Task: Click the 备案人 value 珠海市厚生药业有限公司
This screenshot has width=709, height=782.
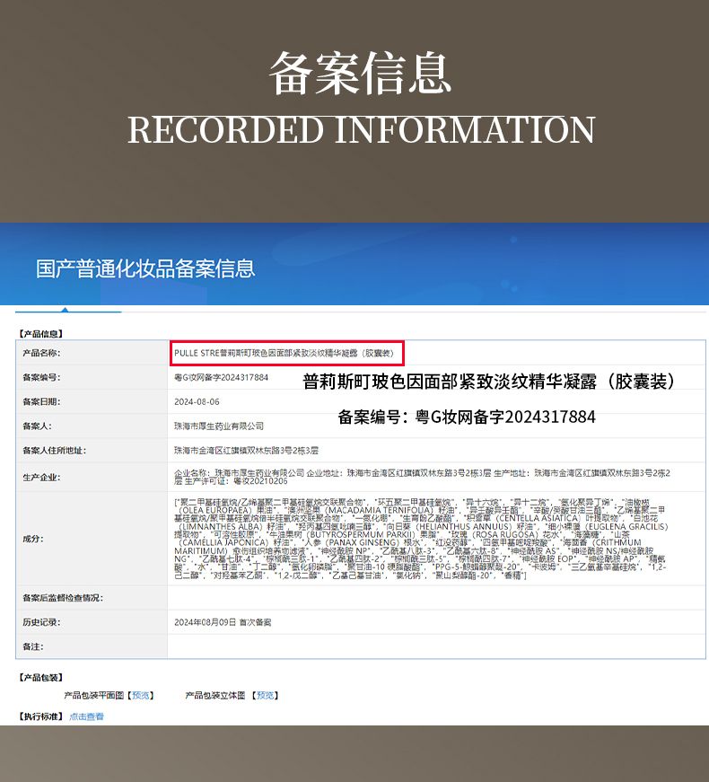Action: pyautogui.click(x=219, y=426)
